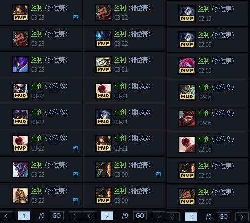This screenshot has width=250, height=223.
Task: Open the Wukong monkey champion match on 02-05
Action: pyautogui.click(x=208, y=118)
